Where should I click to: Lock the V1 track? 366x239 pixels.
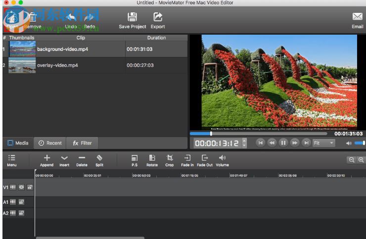coord(30,187)
